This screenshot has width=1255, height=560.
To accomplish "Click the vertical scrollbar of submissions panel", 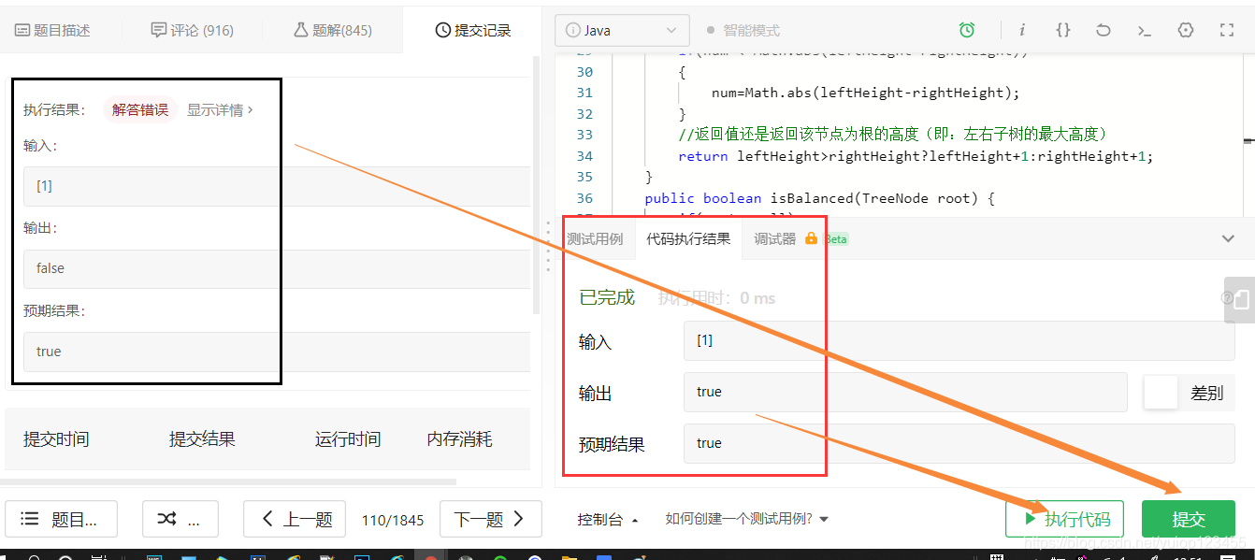I will tap(536, 185).
